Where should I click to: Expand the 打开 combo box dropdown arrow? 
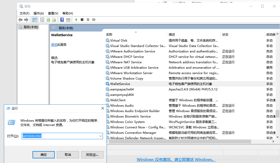point(101,136)
